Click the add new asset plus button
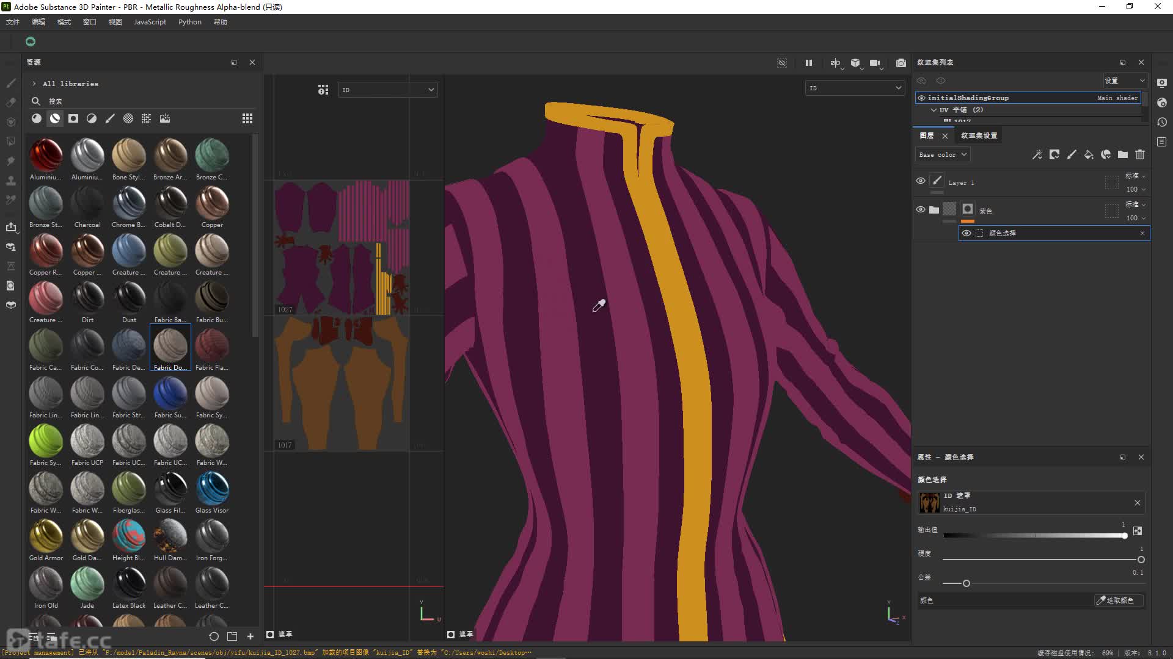 [x=250, y=636]
